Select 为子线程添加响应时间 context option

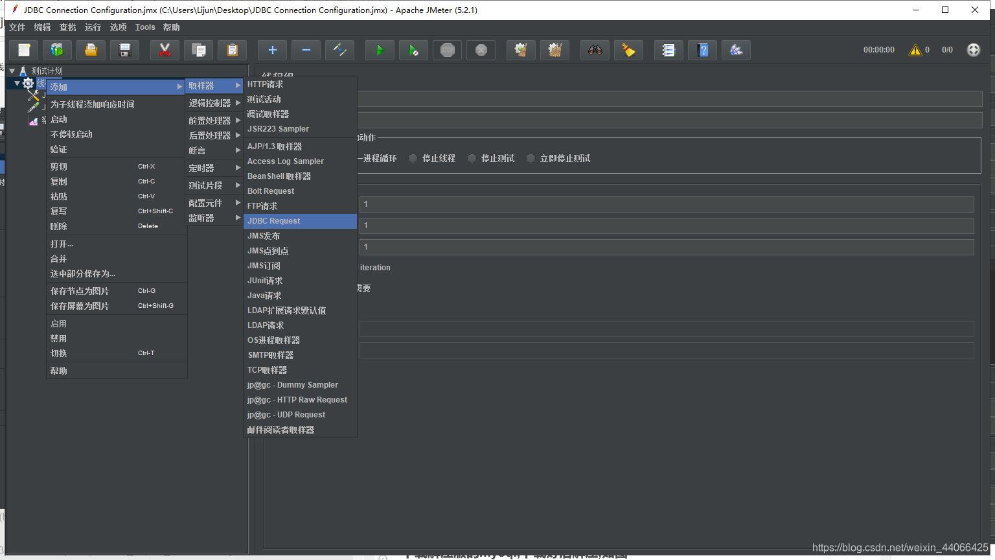pyautogui.click(x=117, y=104)
